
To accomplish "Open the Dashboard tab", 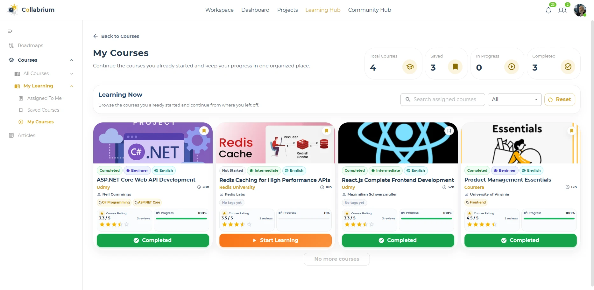I will [255, 10].
